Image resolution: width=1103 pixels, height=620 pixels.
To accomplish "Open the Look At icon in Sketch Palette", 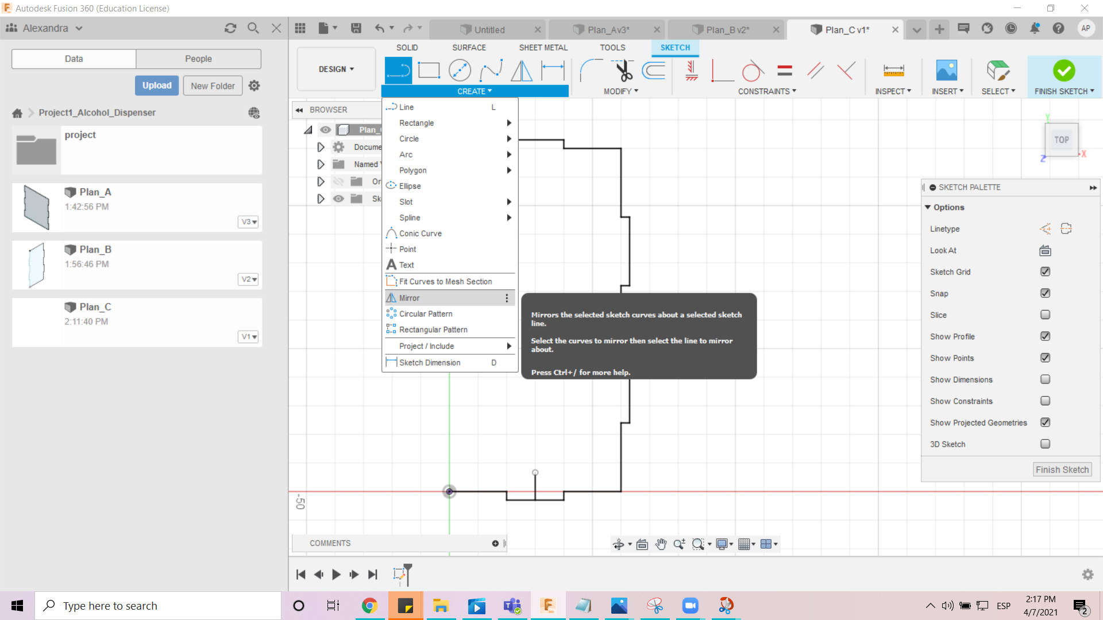I will coord(1045,251).
